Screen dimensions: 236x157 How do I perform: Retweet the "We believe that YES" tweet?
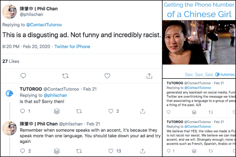point(211,151)
